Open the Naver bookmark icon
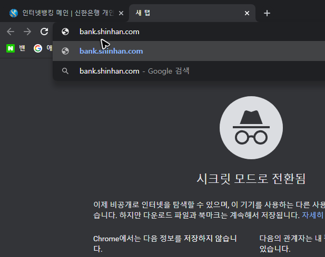325x257 pixels. (11, 48)
